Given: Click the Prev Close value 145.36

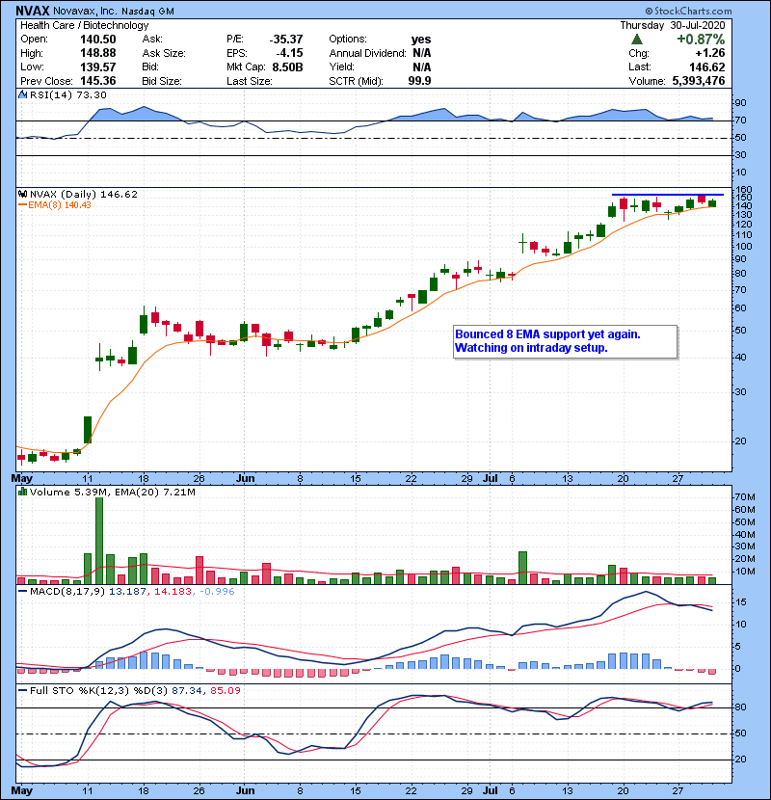Looking at the screenshot, I should point(98,81).
